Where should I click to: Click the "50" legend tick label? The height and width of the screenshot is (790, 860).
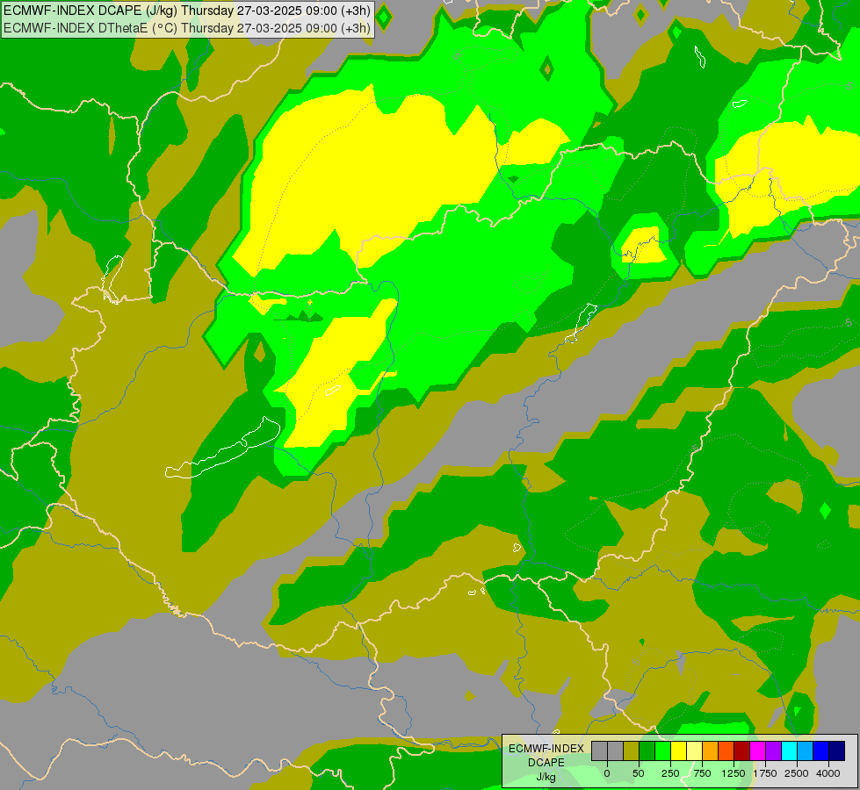click(639, 773)
